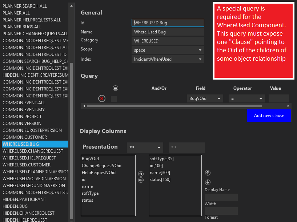Select ChangeRequestVOid in available columns list

[x=101, y=166]
